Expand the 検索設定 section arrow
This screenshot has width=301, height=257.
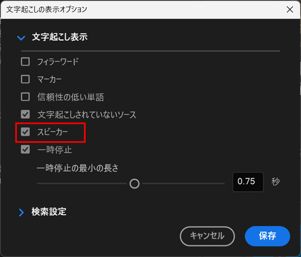pyautogui.click(x=21, y=213)
